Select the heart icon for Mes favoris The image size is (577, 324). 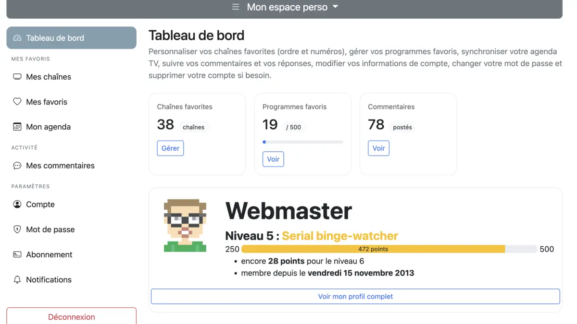coord(17,101)
